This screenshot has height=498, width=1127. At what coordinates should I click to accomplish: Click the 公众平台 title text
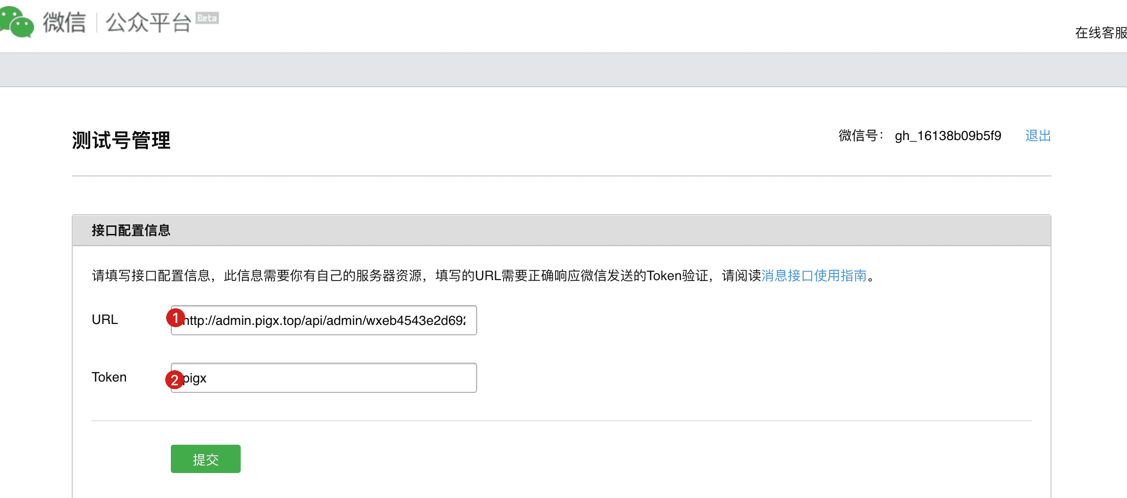tap(148, 22)
